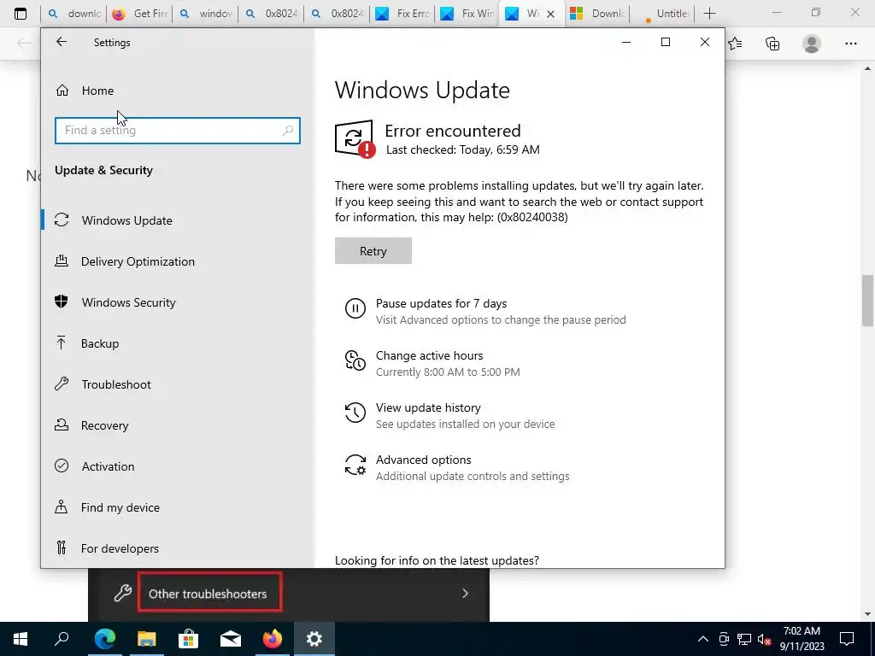Click the browser page scrollbar thumb

point(867,300)
